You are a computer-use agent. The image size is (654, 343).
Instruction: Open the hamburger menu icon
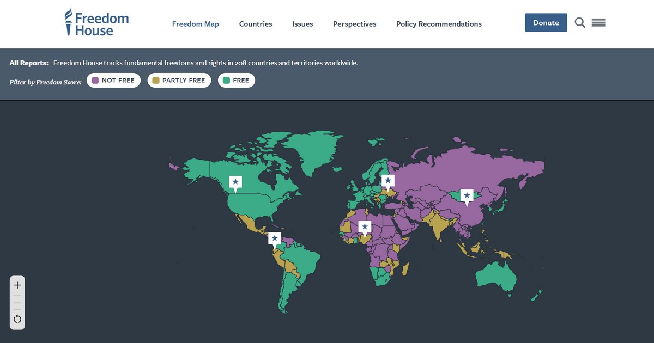(598, 23)
